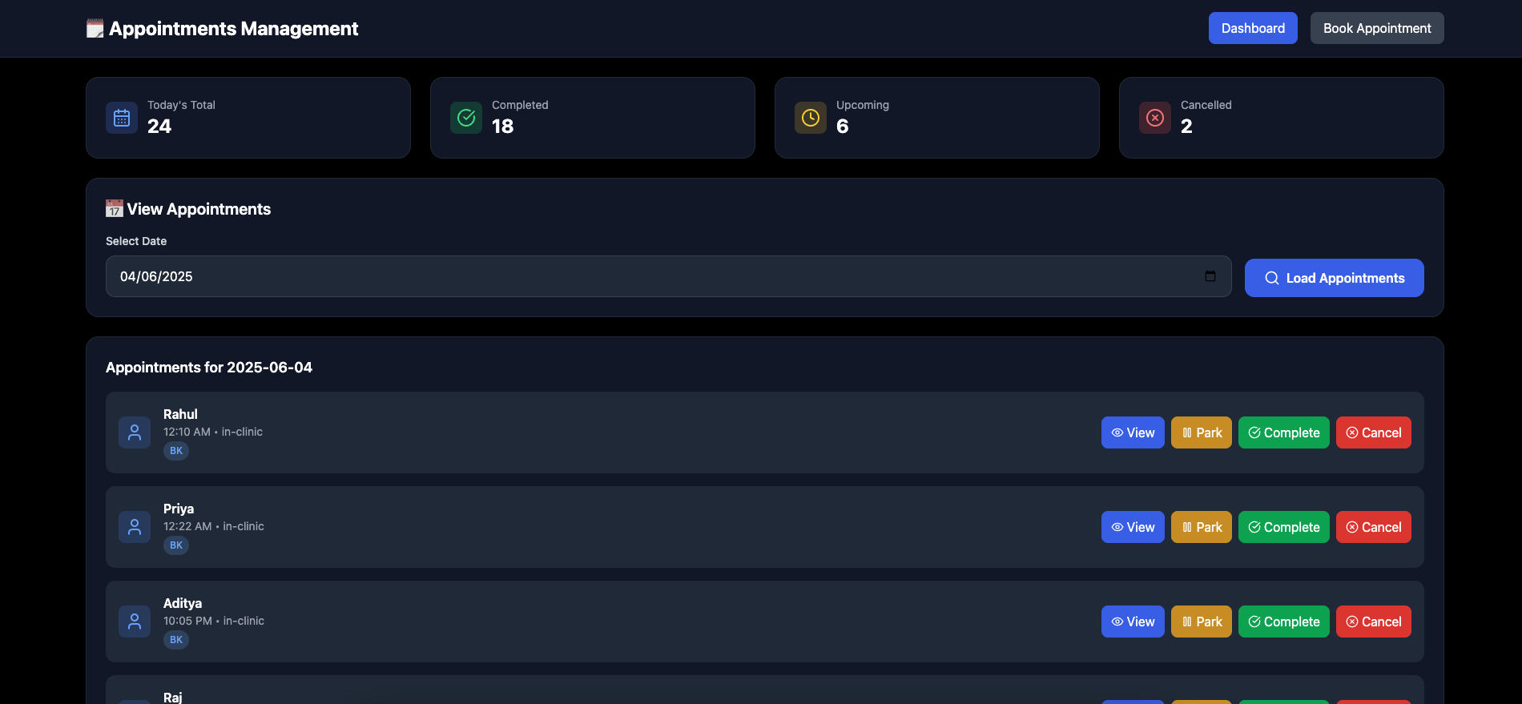Open the date picker calendar icon
Screen dimensions: 1522x704
pyautogui.click(x=1210, y=276)
